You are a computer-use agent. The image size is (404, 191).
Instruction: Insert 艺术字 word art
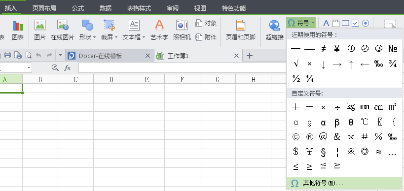coord(159,31)
